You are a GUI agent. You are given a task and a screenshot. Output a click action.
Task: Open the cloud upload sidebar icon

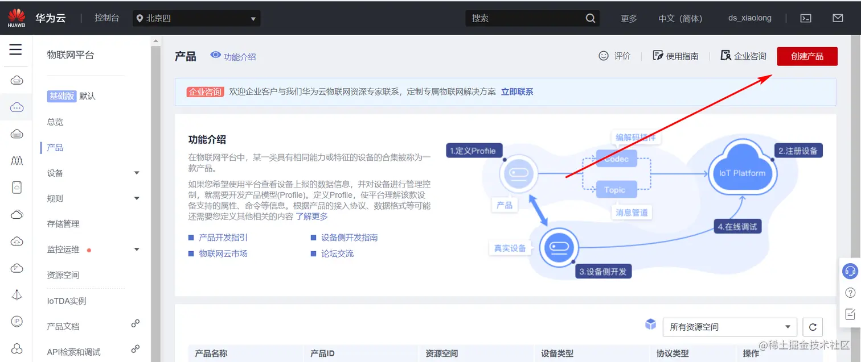[x=17, y=241]
